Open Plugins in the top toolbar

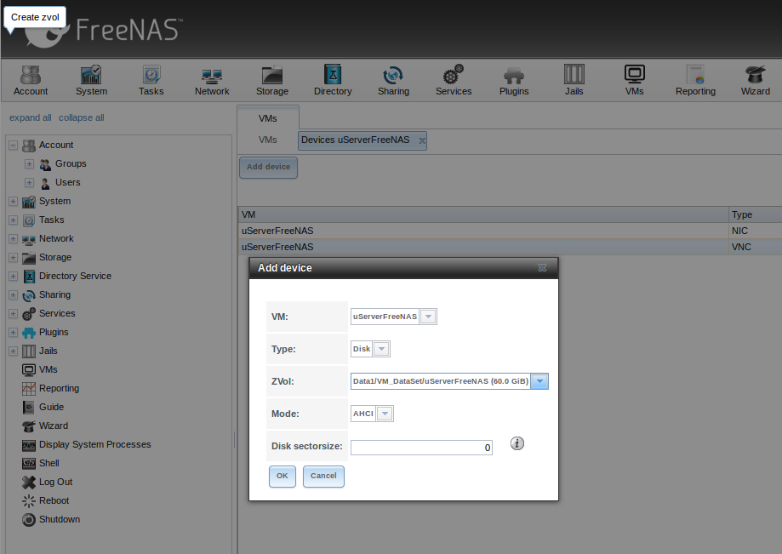pyautogui.click(x=514, y=80)
